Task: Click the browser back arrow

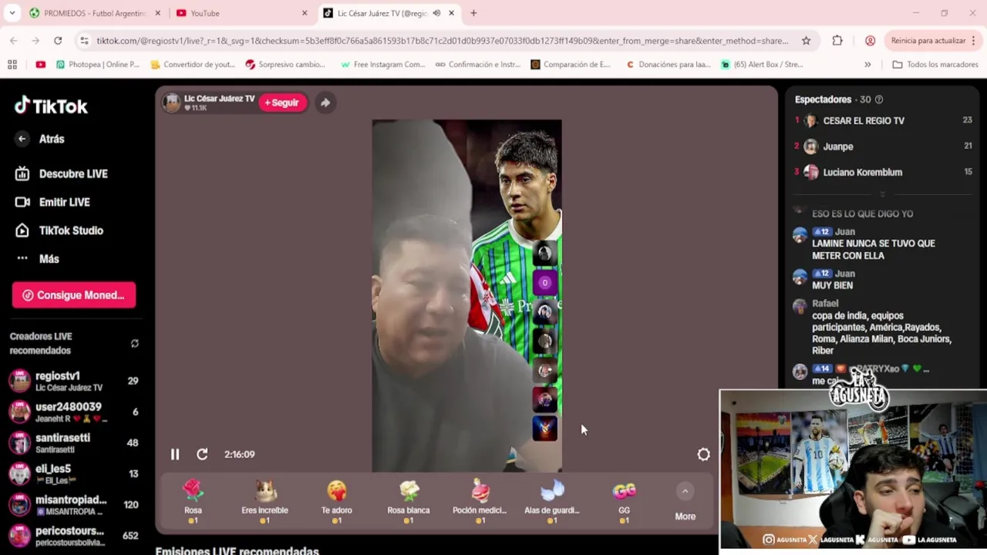Action: [x=14, y=41]
